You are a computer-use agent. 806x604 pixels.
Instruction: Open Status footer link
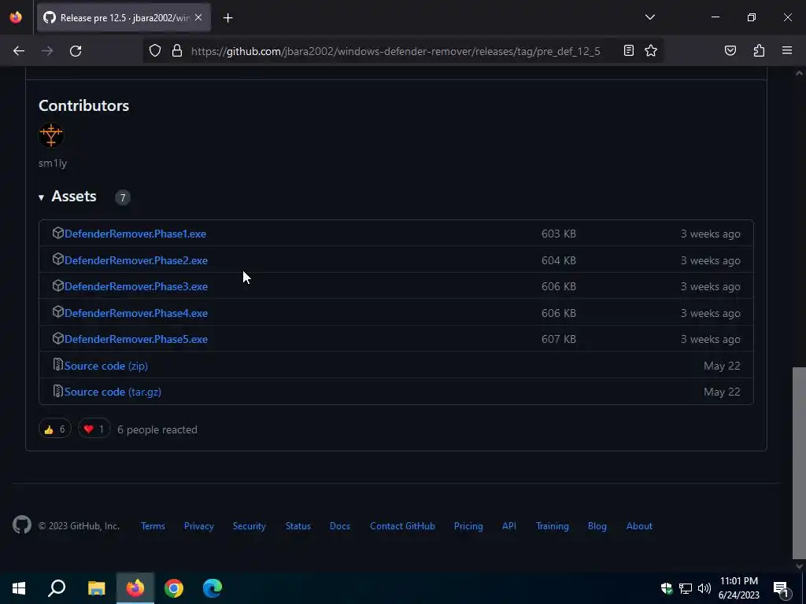coord(298,526)
